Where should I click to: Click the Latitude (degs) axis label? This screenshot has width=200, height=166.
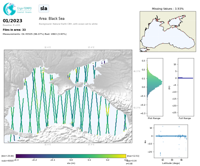[x=171, y=163]
